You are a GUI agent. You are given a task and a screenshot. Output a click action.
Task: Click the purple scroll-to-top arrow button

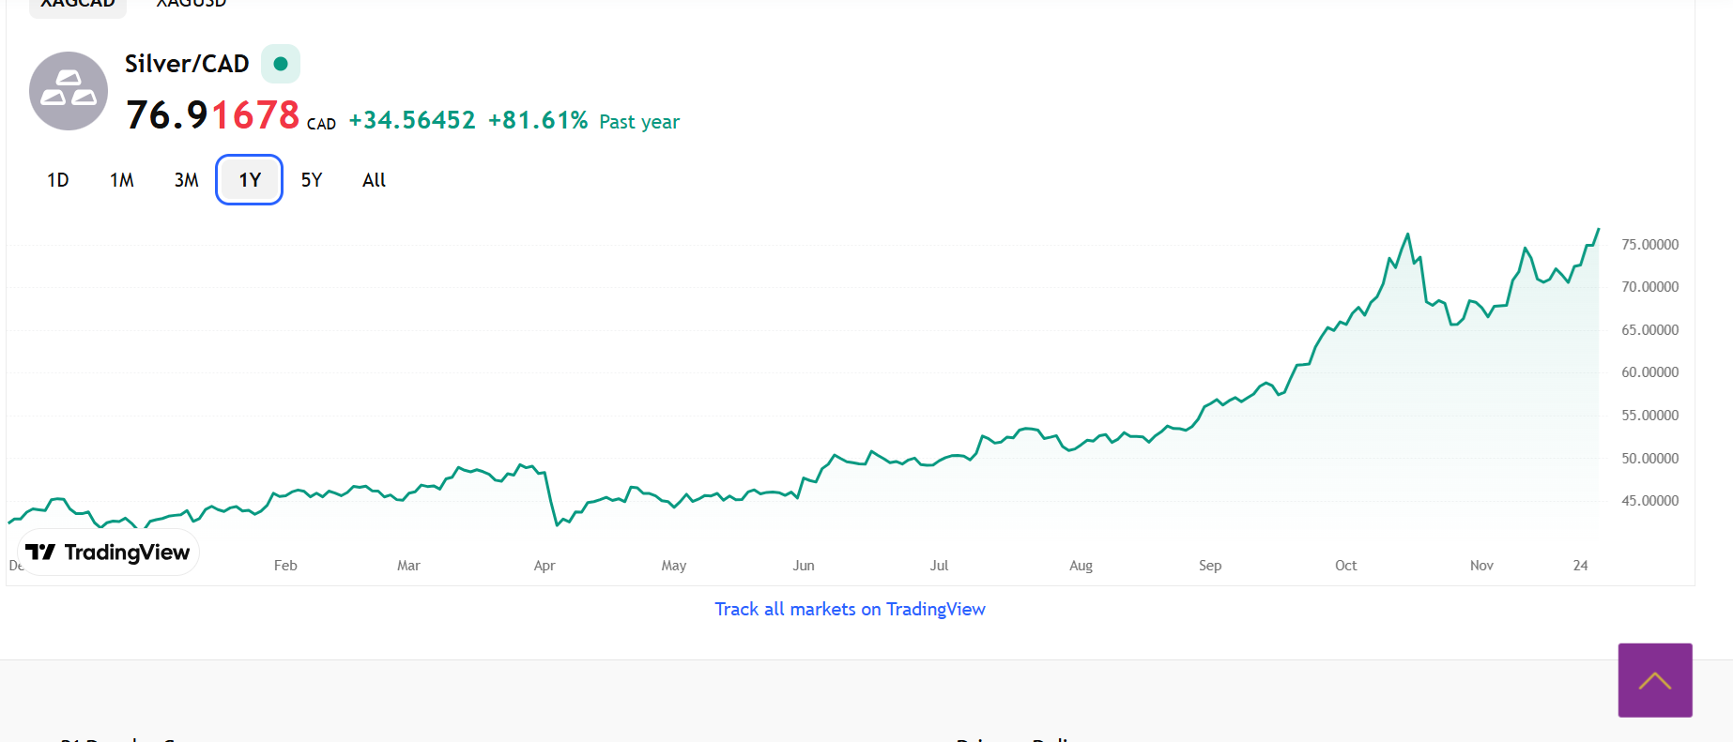click(1654, 680)
